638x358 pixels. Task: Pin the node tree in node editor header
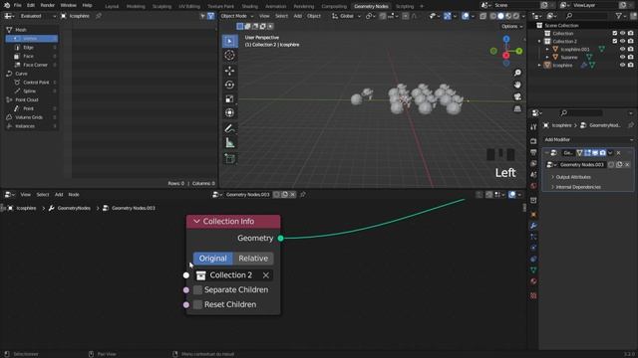[x=303, y=195]
